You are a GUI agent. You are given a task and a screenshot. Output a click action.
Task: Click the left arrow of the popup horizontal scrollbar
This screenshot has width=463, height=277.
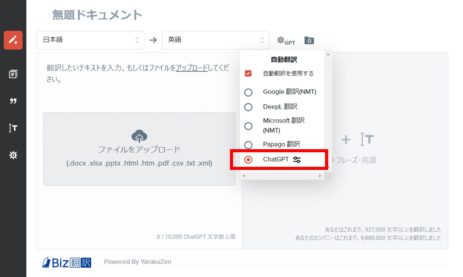click(244, 176)
